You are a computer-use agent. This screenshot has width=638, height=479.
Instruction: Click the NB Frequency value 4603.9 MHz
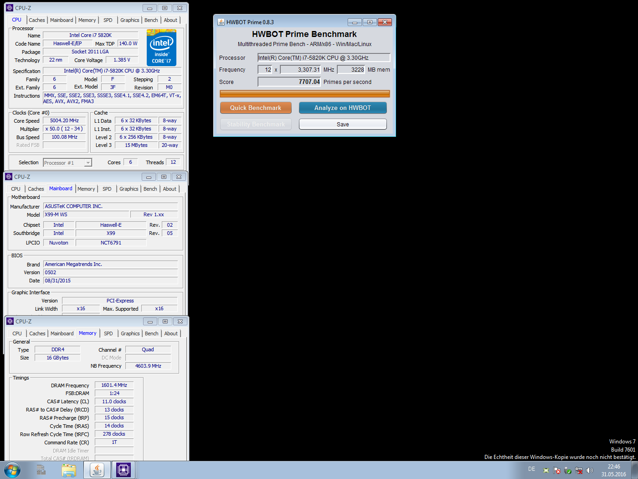[x=148, y=366]
